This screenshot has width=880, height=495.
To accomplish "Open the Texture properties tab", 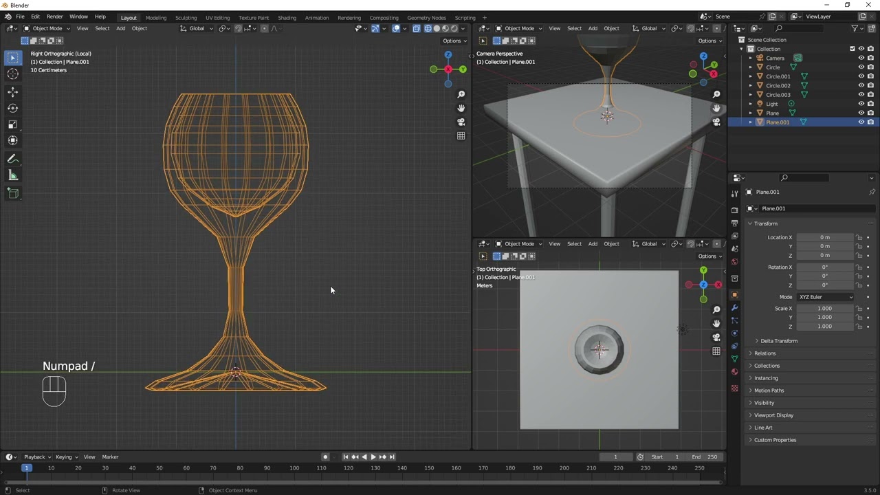I will click(735, 388).
